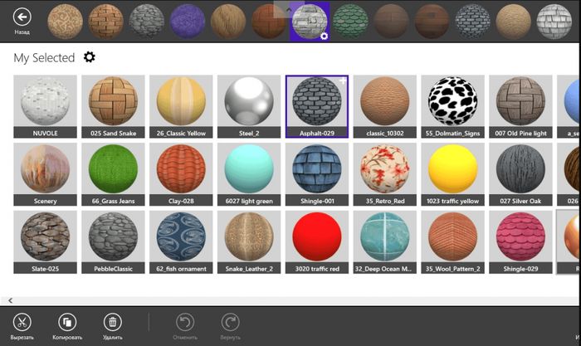Click the Назад back arrow icon

22,17
